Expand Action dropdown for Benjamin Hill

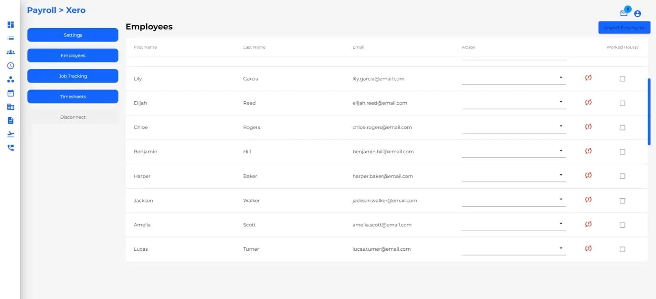514,151
